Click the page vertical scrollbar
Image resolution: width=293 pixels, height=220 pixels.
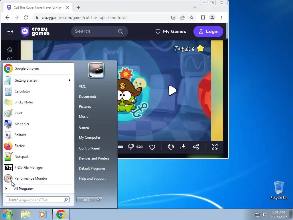pyautogui.click(x=227, y=31)
